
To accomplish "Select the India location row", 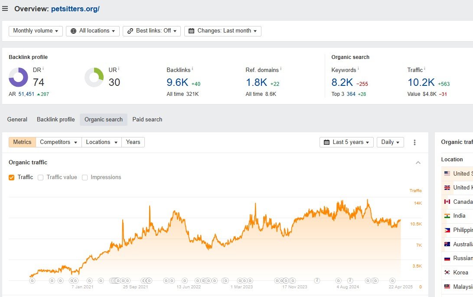I will point(457,216).
